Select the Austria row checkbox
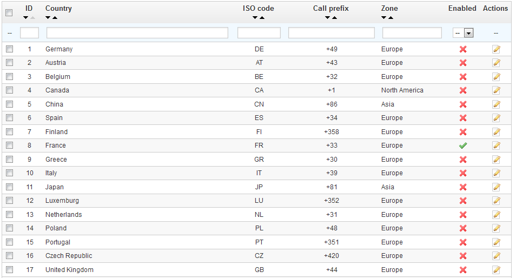The width and height of the screenshot is (516, 278). [x=10, y=63]
